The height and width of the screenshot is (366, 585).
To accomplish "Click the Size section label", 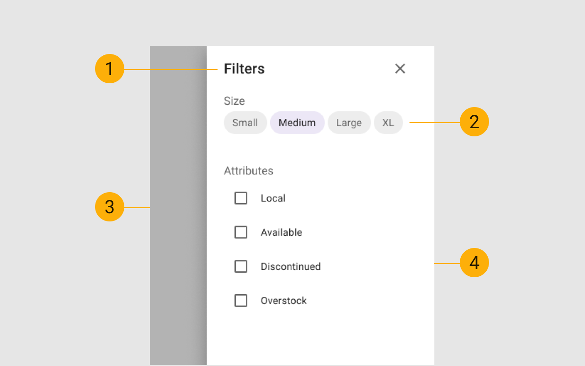I will click(234, 101).
